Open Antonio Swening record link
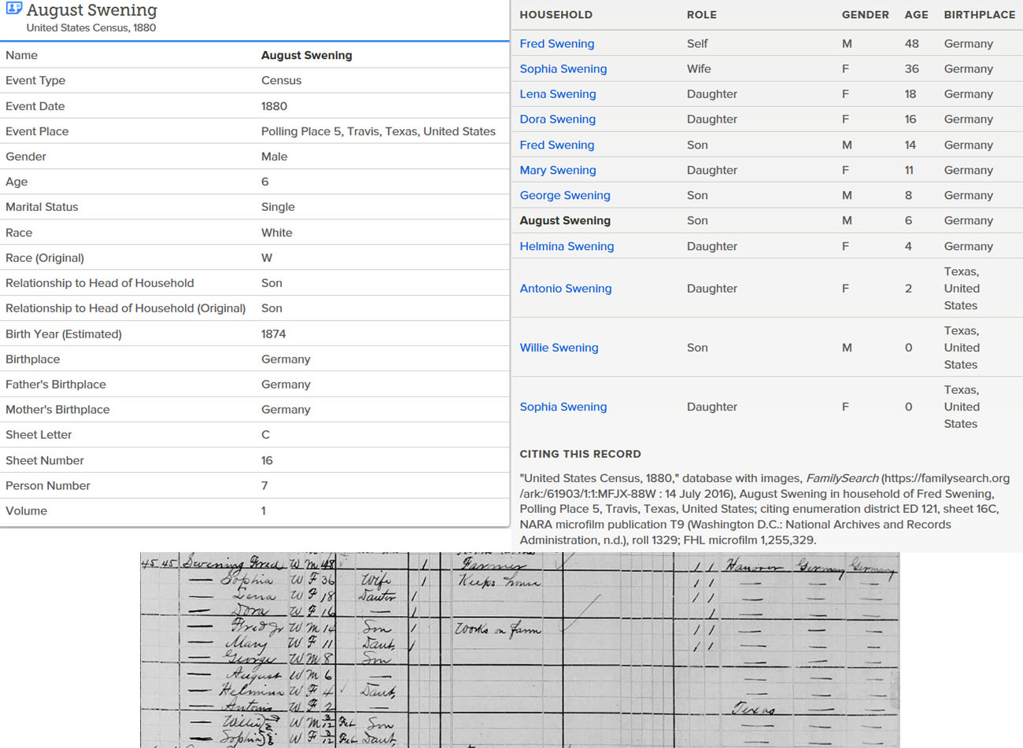 point(566,288)
